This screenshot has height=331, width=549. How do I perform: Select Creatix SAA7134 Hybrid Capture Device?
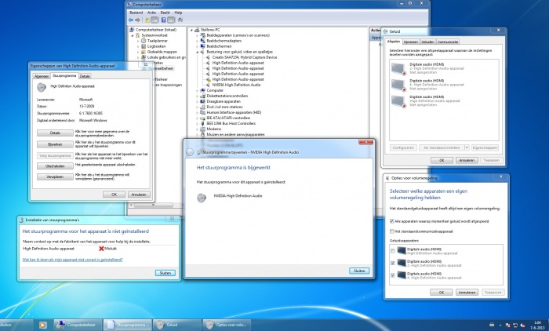242,57
